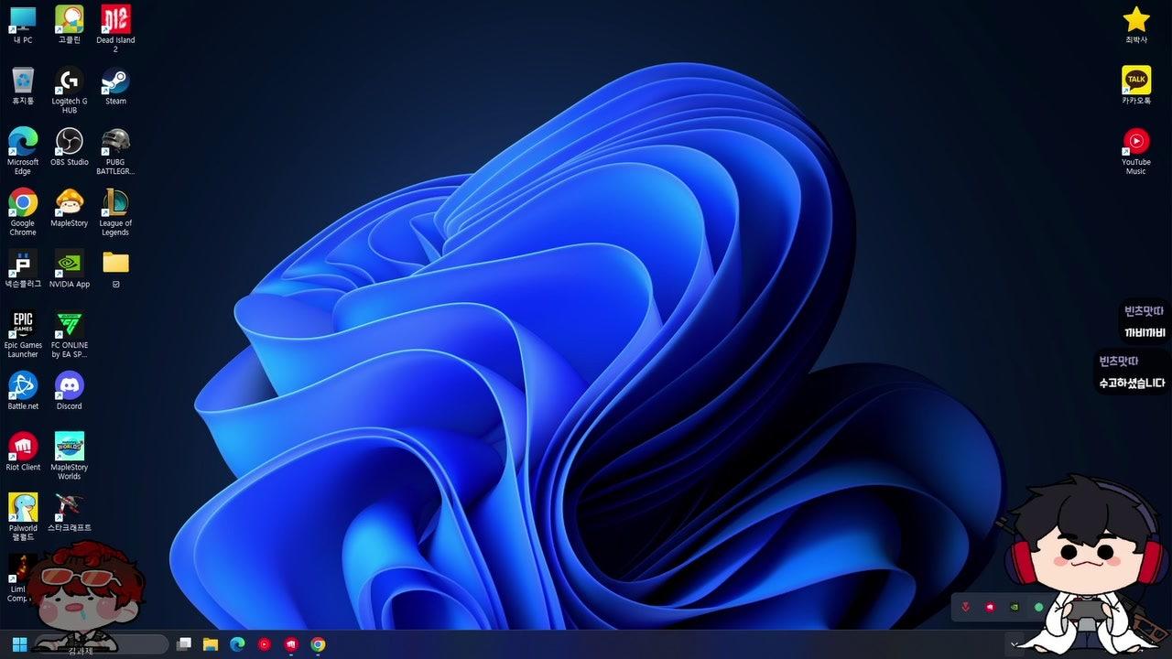1172x659 pixels.
Task: Select the Logitech G HUB shortcut
Action: tap(70, 90)
